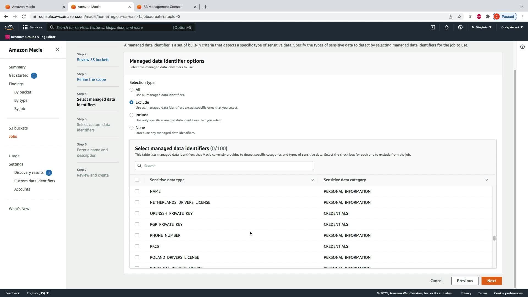The image size is (528, 297).
Task: Click Resource Groups & Tag Editor icon
Action: (7, 37)
